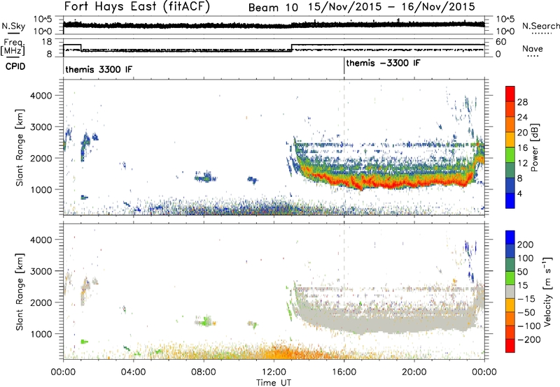Click the 'N.Sky' axis label
Viewport: 560px width, 387px height.
click(13, 26)
